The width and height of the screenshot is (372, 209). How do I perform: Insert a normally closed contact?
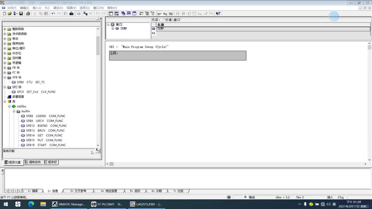tap(183, 13)
